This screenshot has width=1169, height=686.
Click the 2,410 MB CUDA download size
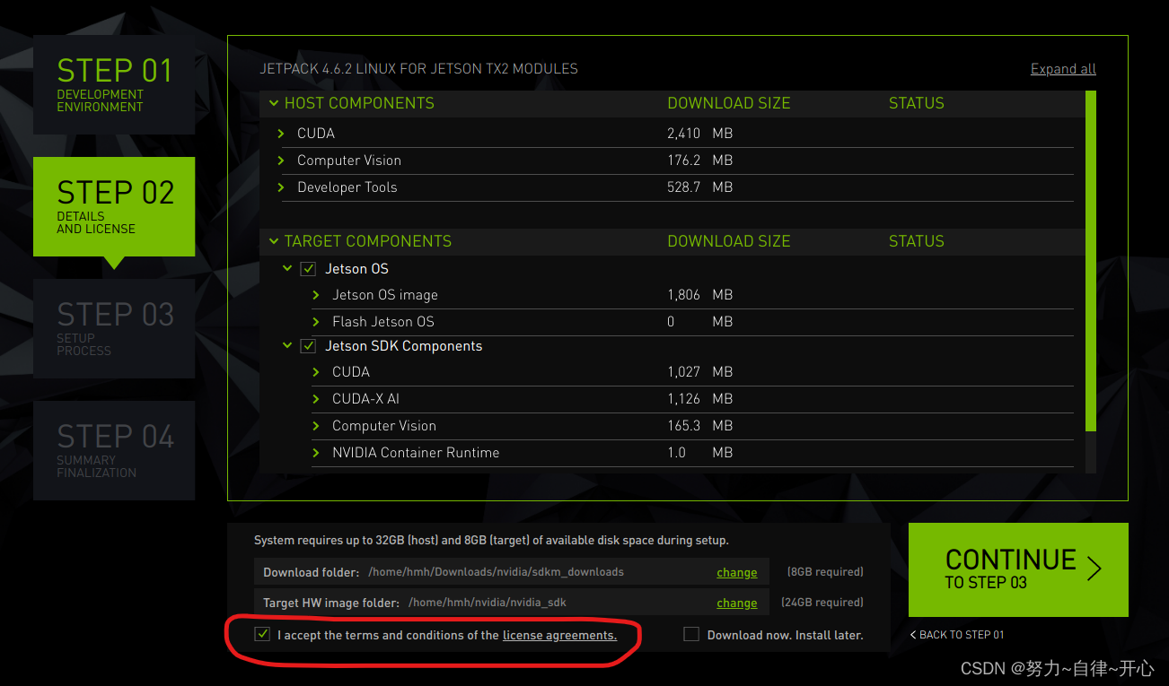[x=700, y=134]
